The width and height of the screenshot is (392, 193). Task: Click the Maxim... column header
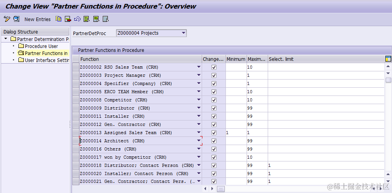(257, 59)
